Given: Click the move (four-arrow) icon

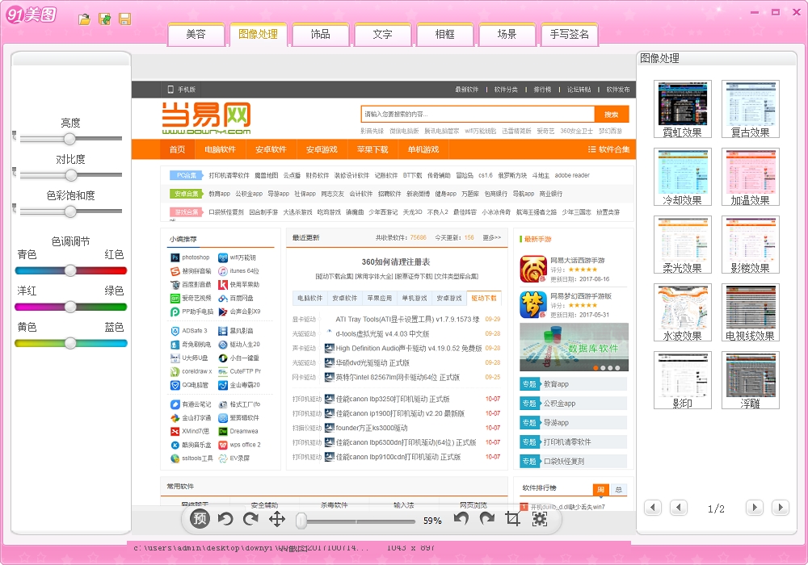Looking at the screenshot, I should point(277,519).
